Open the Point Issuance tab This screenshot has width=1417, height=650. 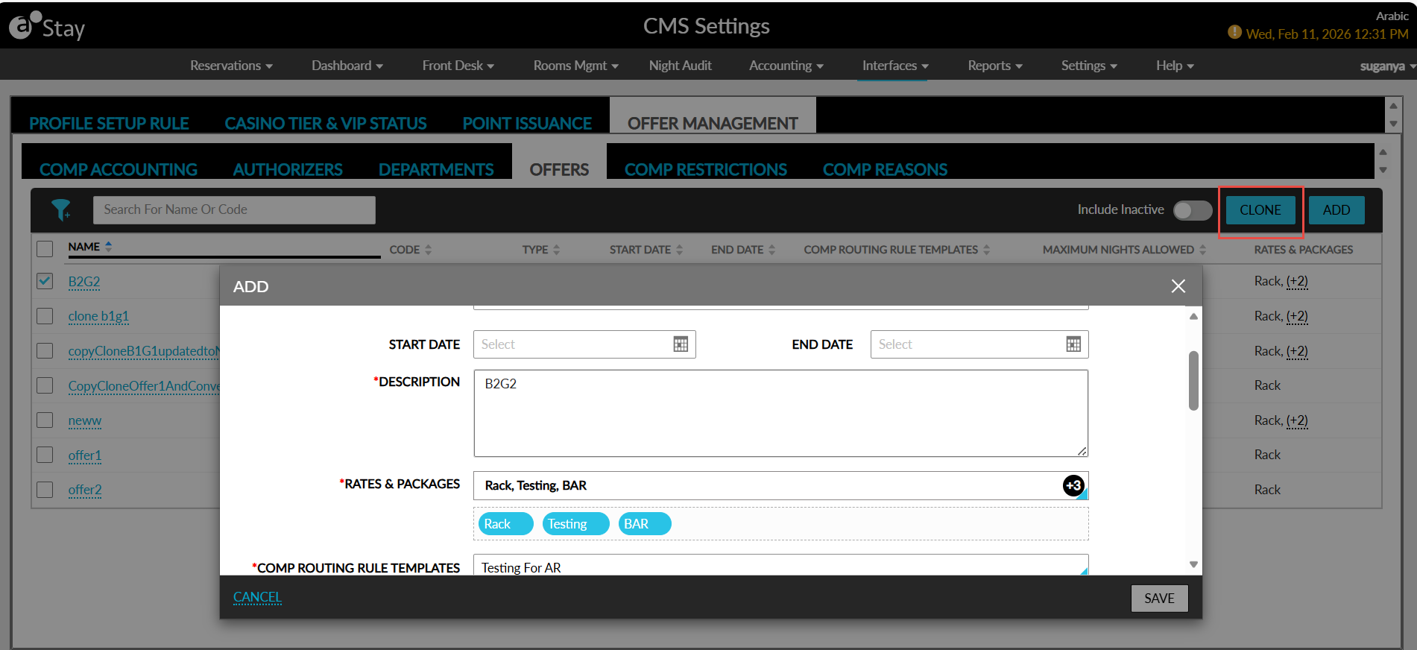[527, 123]
